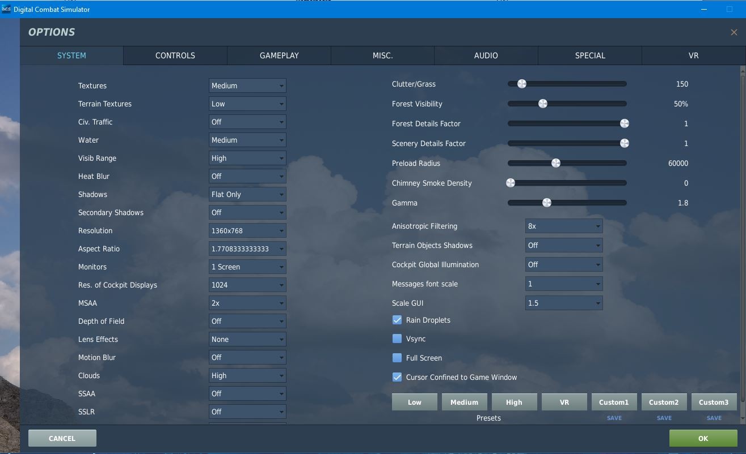Click the CANCEL button
The image size is (746, 454).
(x=62, y=438)
